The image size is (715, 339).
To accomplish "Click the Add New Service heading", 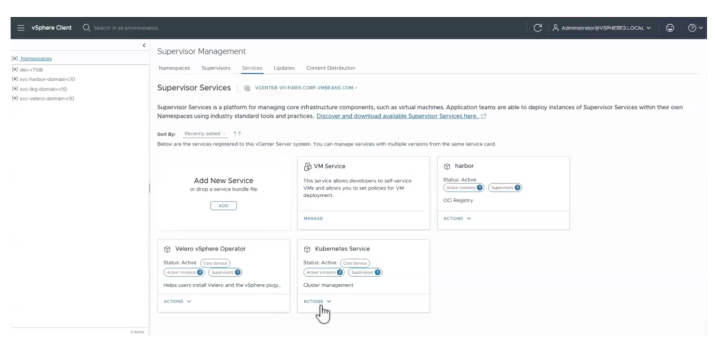I will click(223, 181).
